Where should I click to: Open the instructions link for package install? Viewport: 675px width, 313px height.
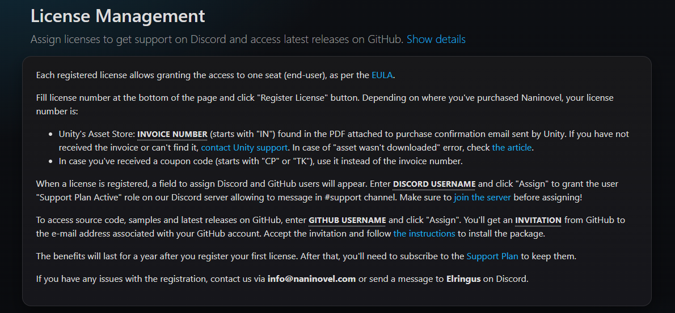(x=424, y=233)
